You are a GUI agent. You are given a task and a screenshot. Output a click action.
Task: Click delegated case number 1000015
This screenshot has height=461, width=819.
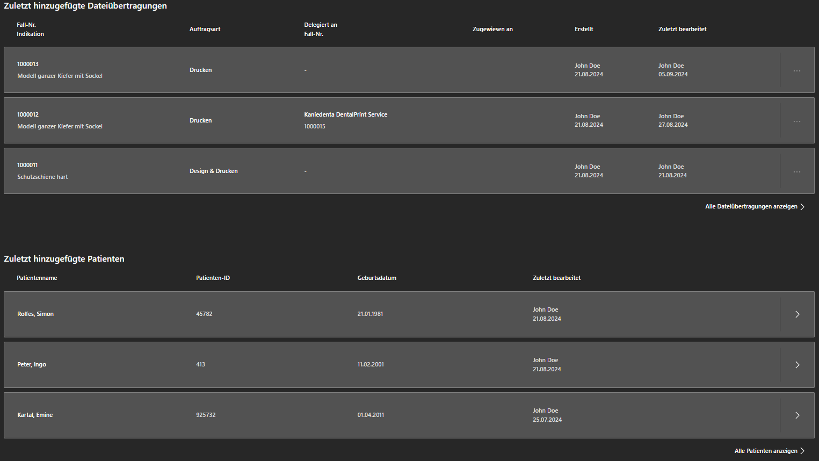(x=315, y=126)
